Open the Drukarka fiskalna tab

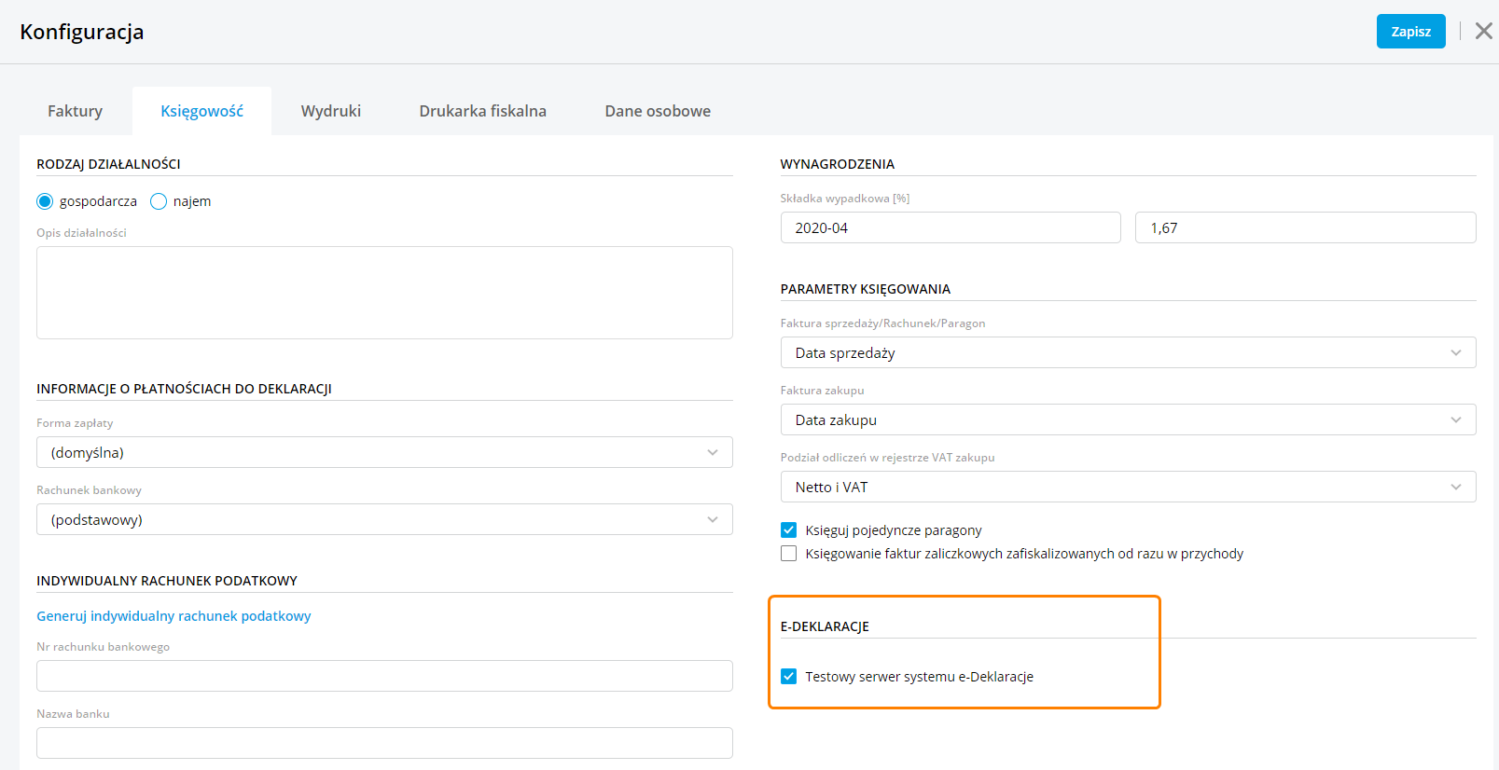coord(482,111)
